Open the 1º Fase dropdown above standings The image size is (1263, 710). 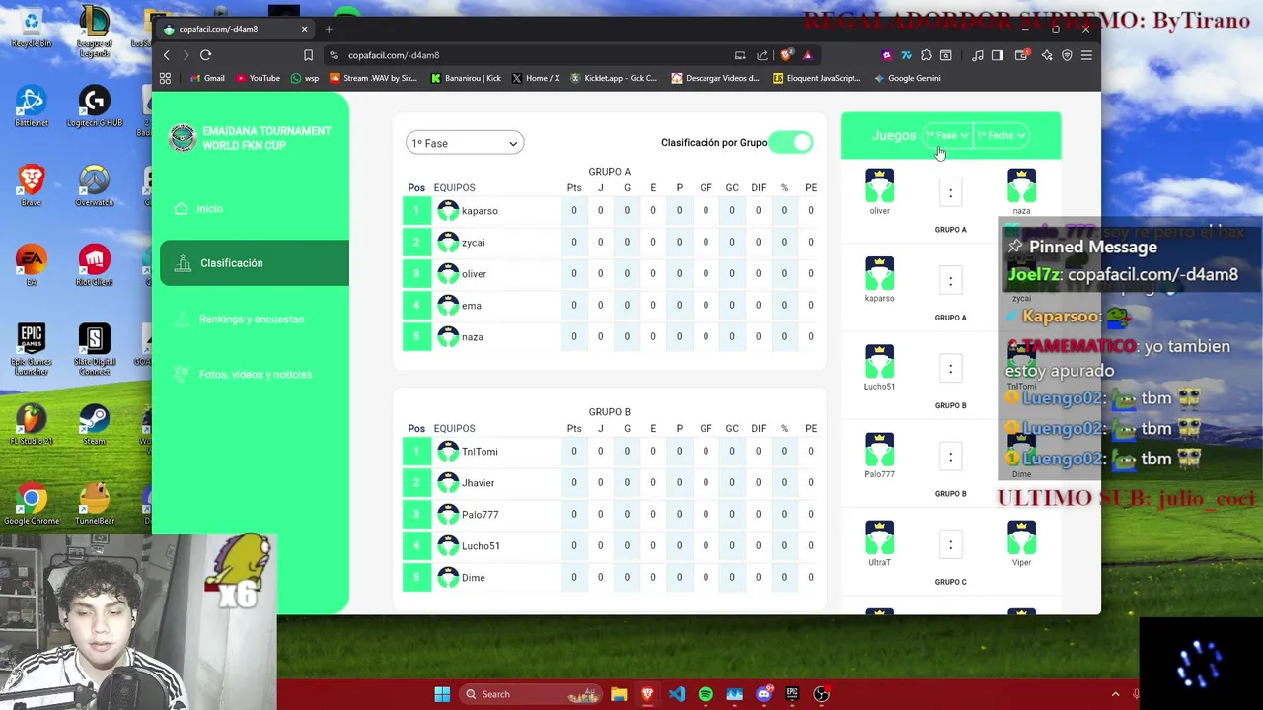pyautogui.click(x=465, y=143)
